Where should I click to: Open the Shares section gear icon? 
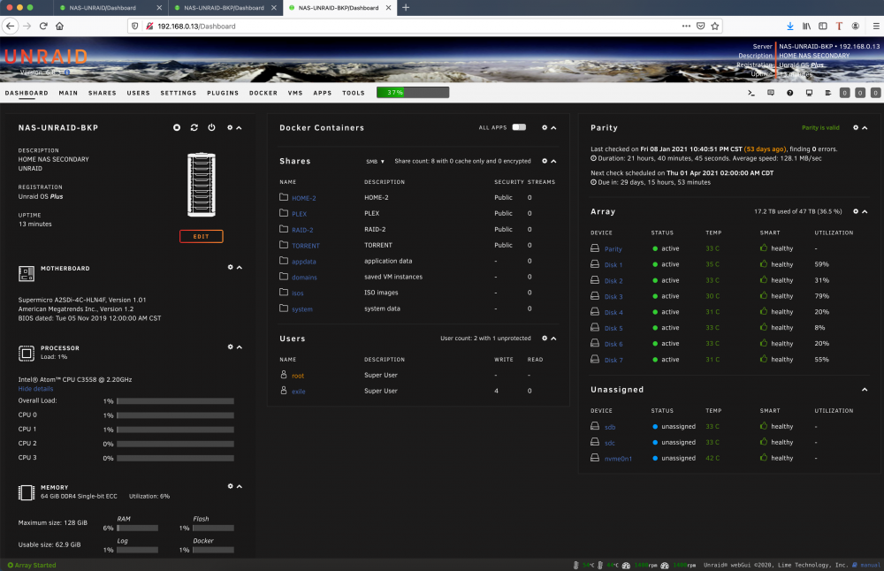(545, 161)
